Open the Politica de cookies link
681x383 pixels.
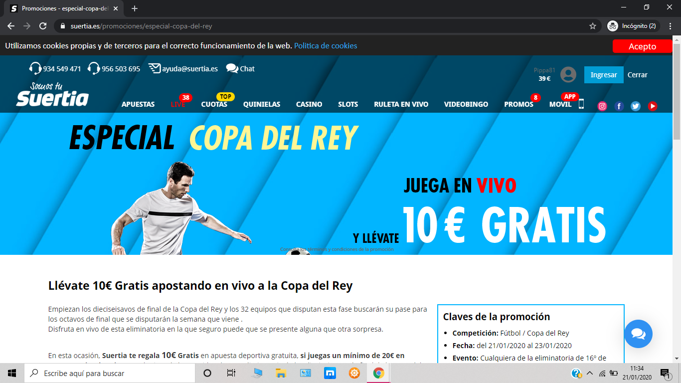[x=326, y=46]
